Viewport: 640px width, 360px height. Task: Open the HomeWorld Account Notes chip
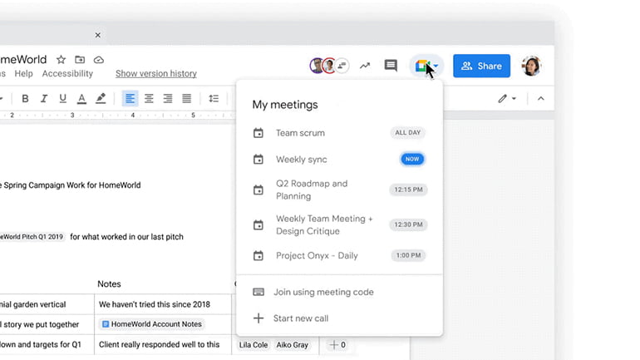coord(152,324)
